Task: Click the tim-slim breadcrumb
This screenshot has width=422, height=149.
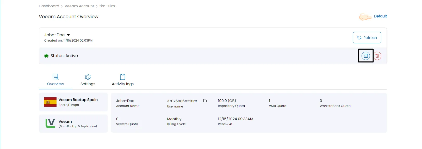Action: coord(107,6)
